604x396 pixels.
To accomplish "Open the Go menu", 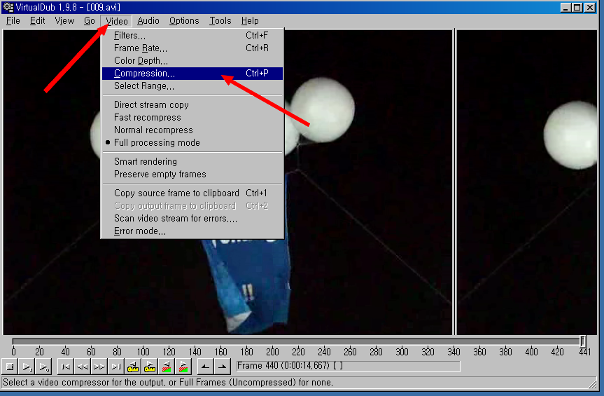I will point(90,21).
